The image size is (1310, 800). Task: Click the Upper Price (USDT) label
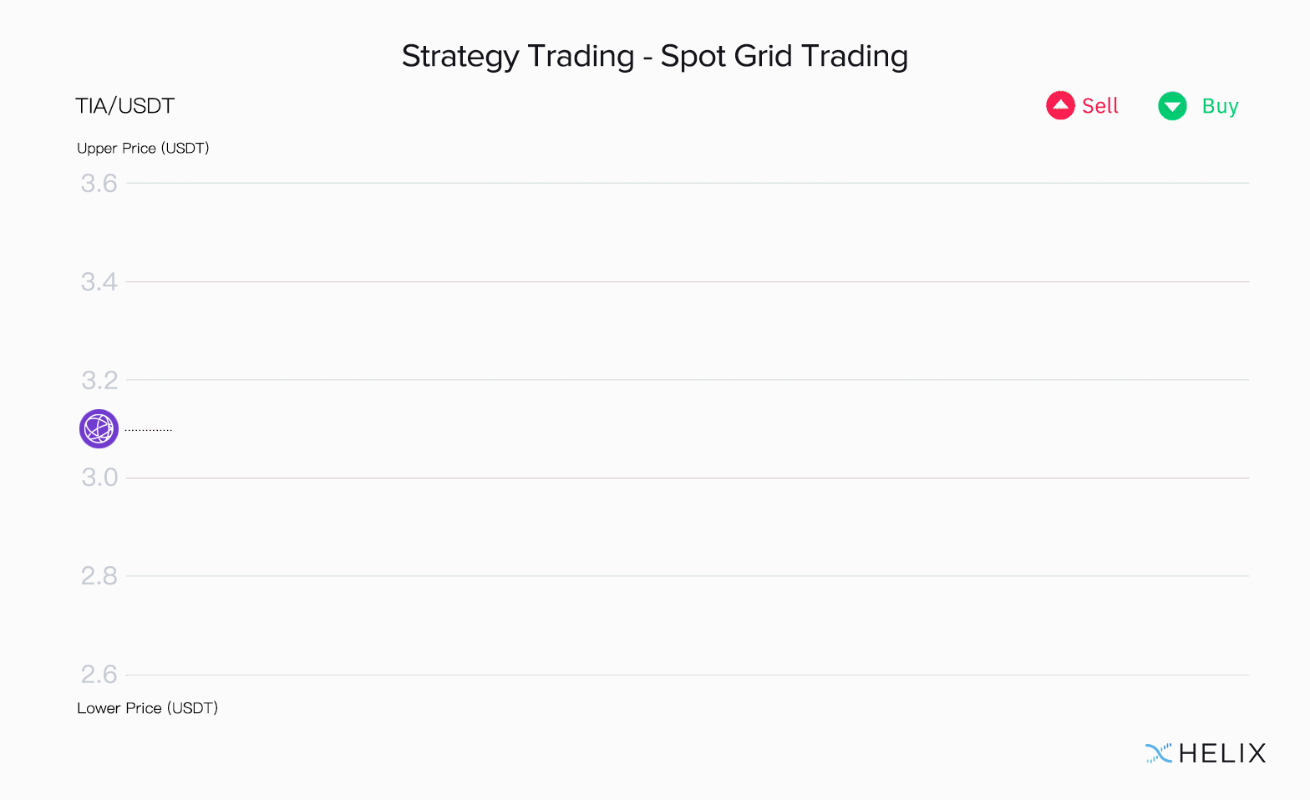tap(143, 148)
